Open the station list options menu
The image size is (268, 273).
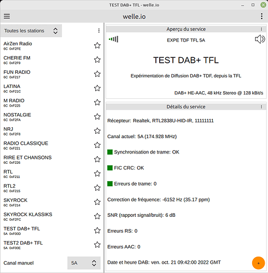[x=99, y=31]
